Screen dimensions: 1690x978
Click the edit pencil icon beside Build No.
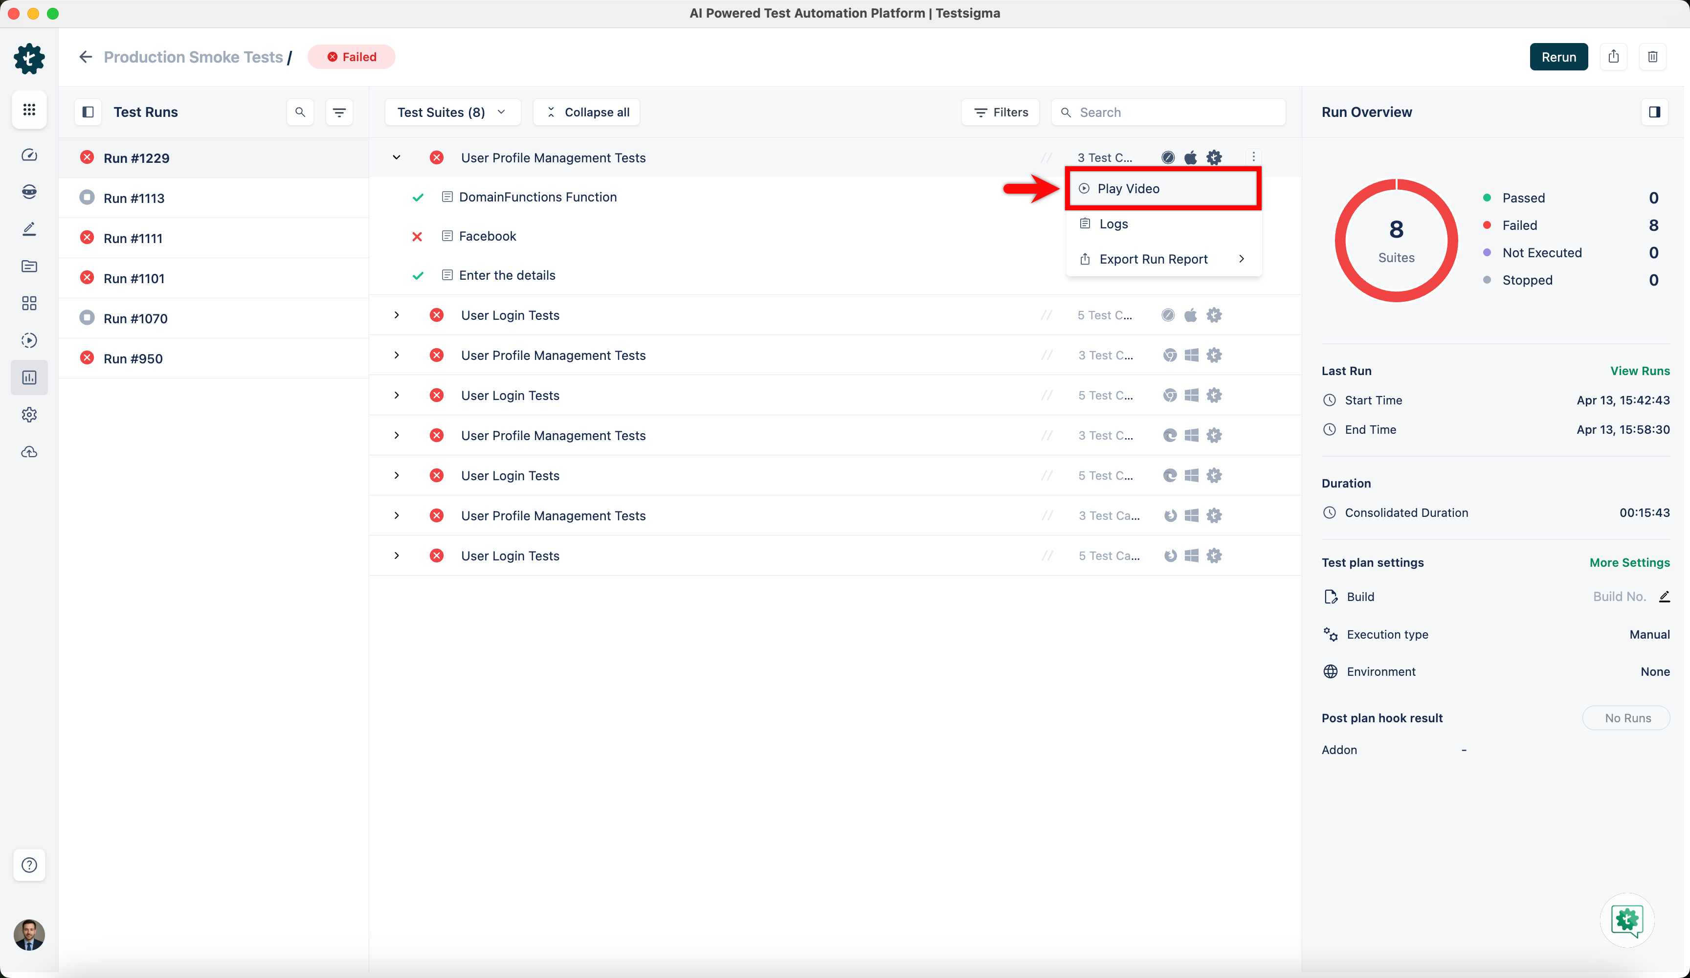click(x=1665, y=596)
